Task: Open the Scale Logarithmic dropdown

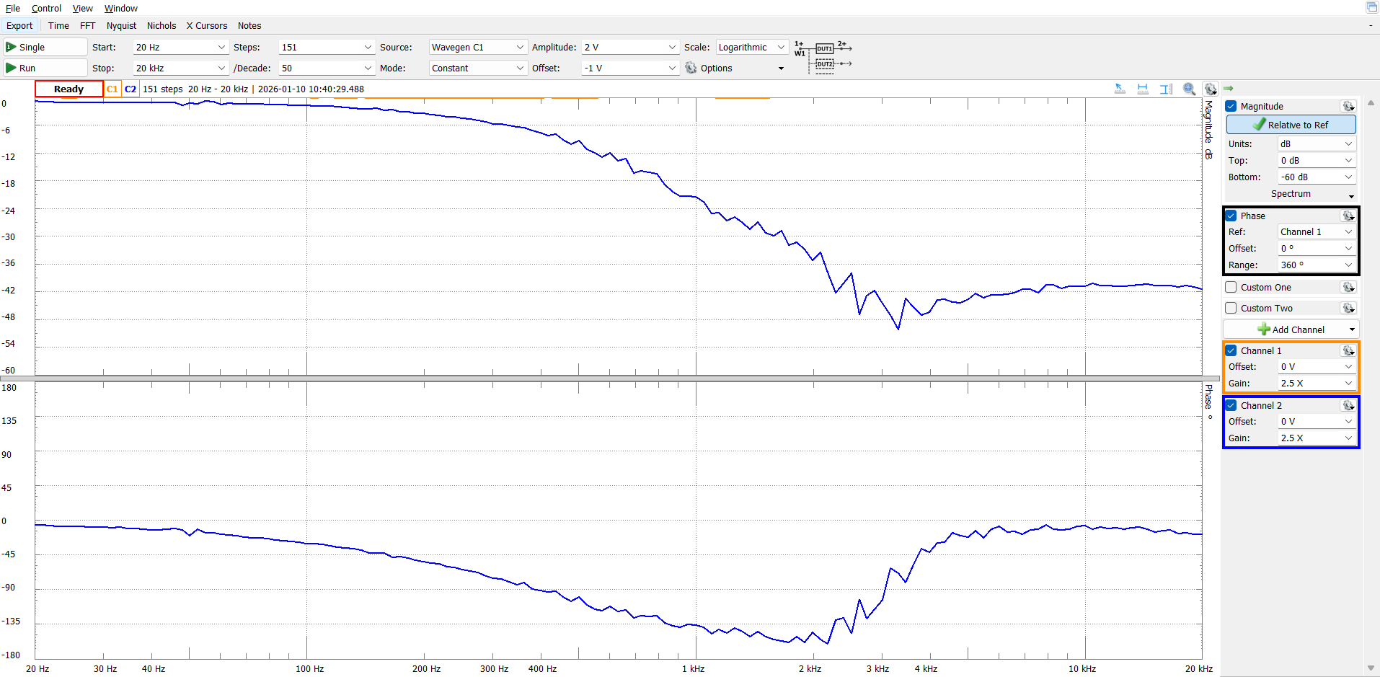Action: [x=751, y=47]
